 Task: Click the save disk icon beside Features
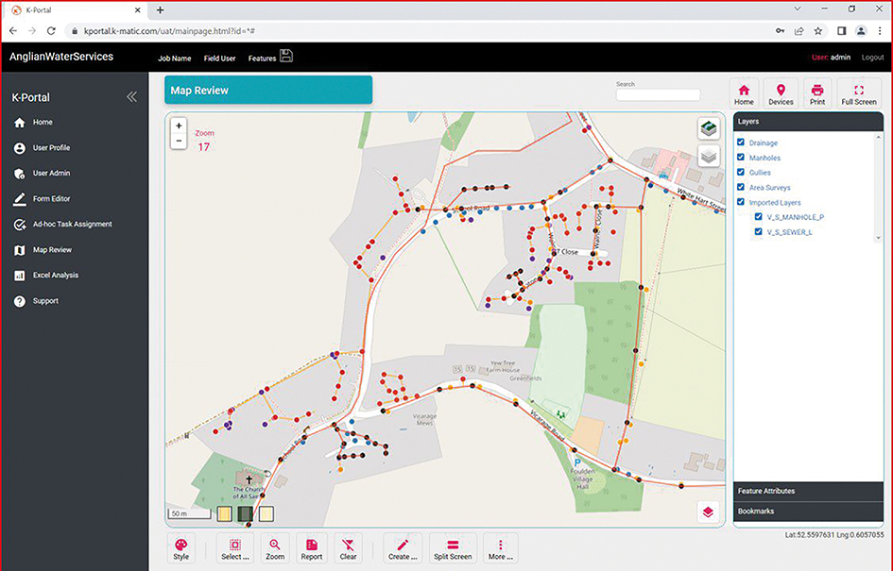(x=286, y=57)
